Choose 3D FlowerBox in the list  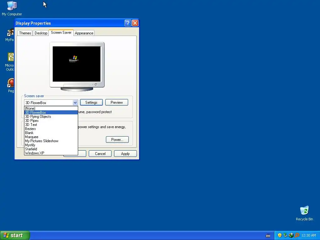click(x=51, y=112)
